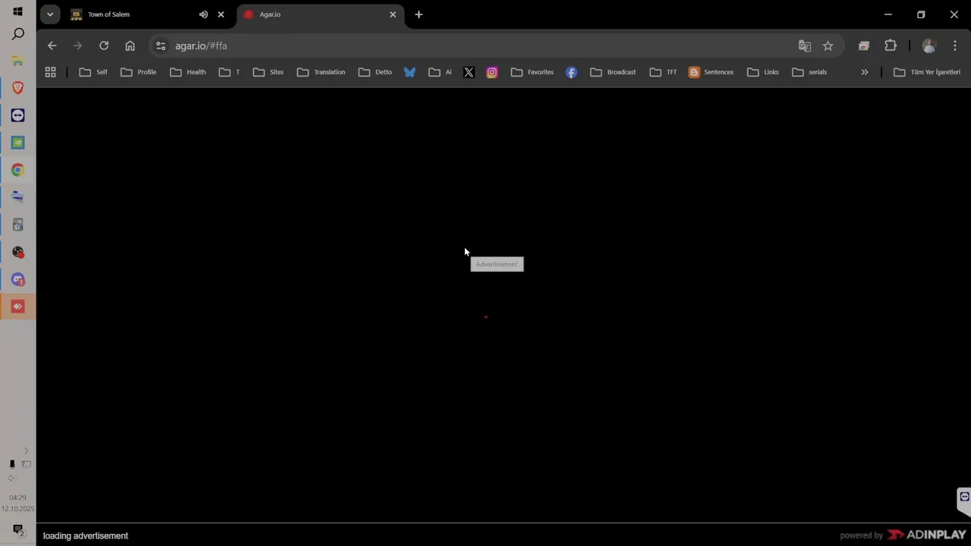This screenshot has height=546, width=971.
Task: Open the Extensions puzzle icon
Action: click(891, 45)
